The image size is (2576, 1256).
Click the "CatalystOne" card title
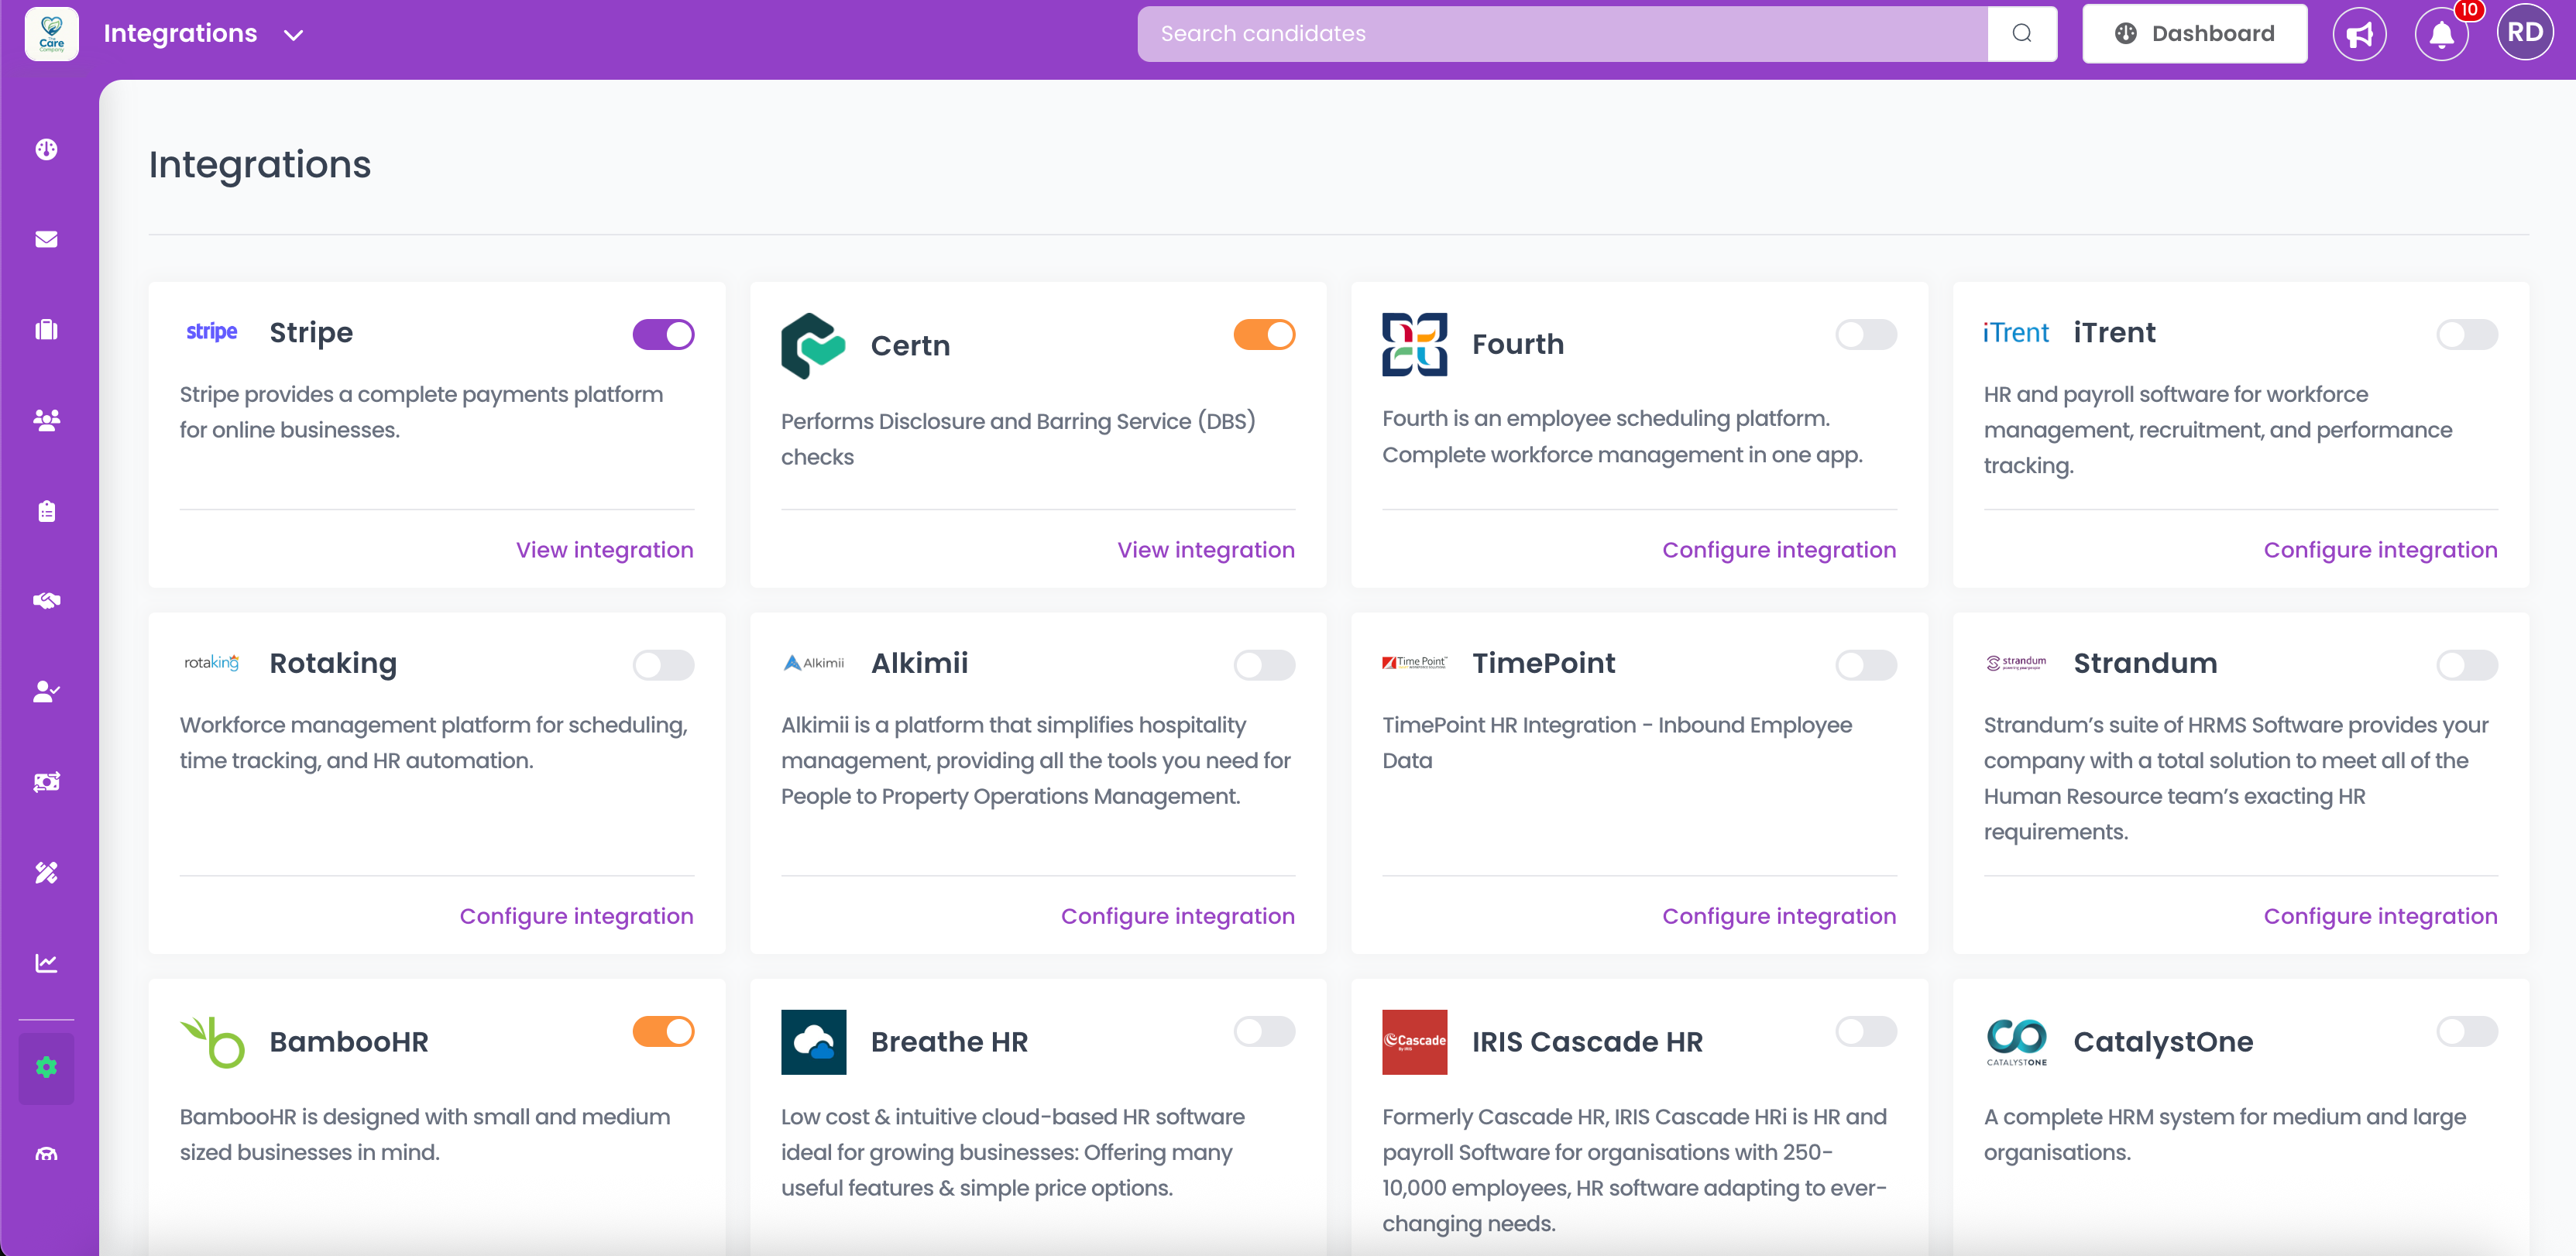(x=2163, y=1042)
